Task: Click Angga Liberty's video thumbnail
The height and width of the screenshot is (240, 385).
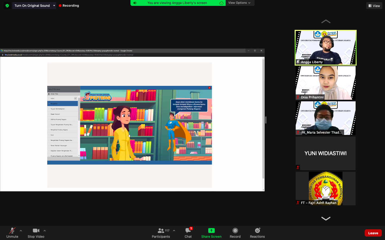Action: tap(325, 47)
